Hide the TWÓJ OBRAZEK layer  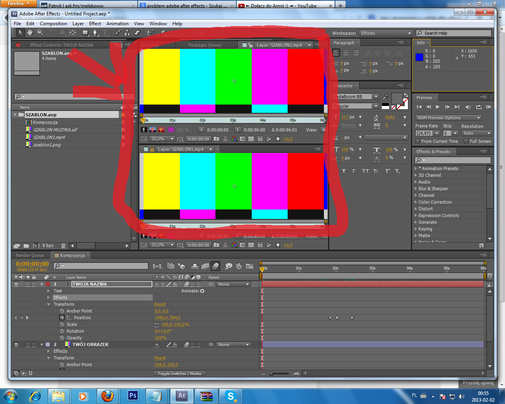coord(16,344)
